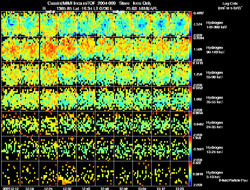Click the '3.422' color scale value
250x190 pixels.
(197, 163)
